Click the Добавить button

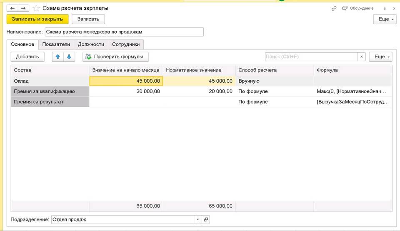27,57
